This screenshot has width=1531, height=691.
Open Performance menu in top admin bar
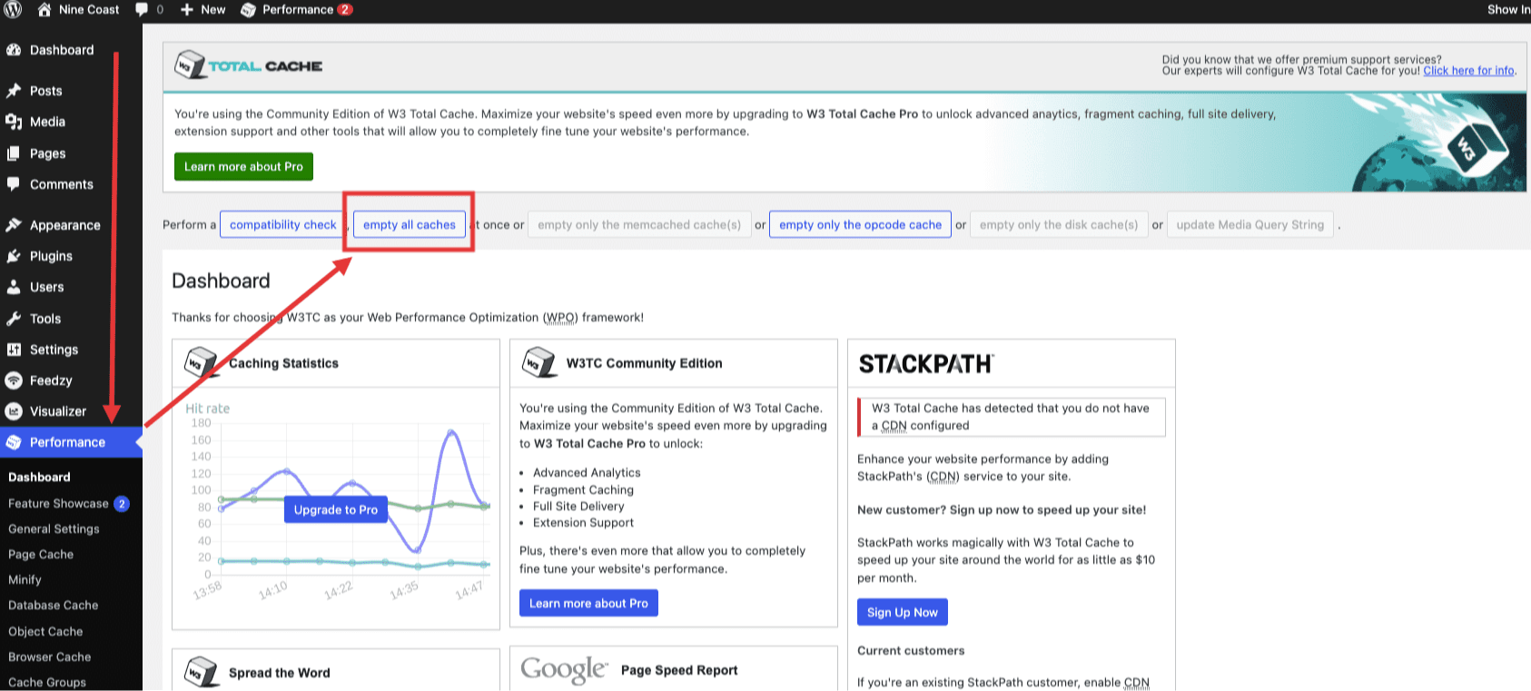coord(297,10)
